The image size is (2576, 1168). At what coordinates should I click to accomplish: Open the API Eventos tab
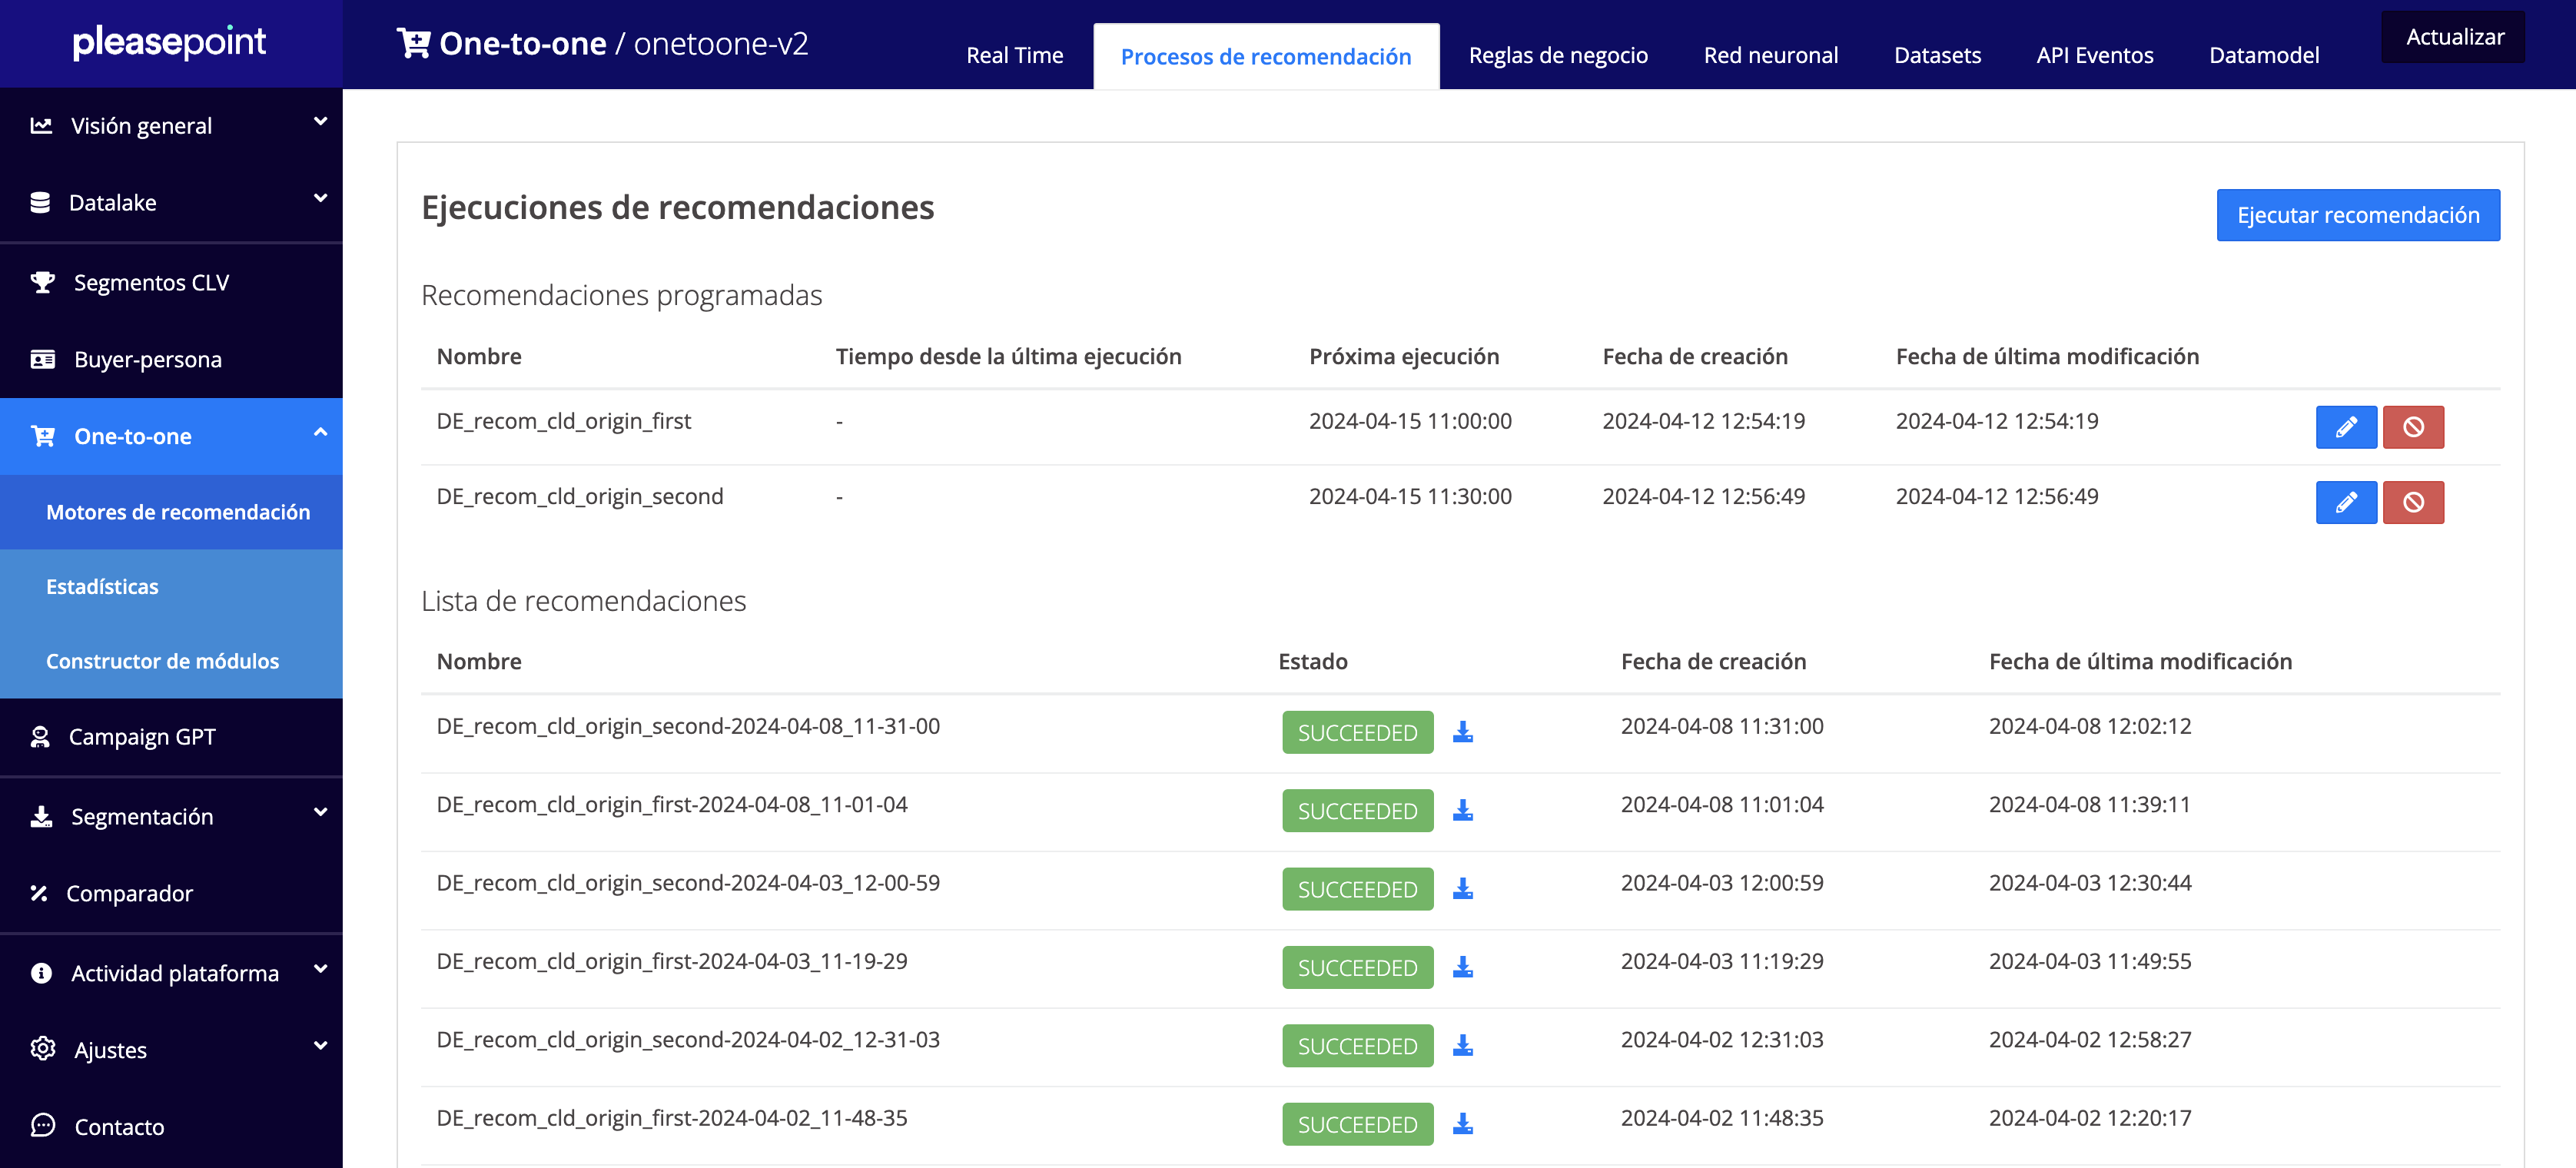tap(2094, 56)
